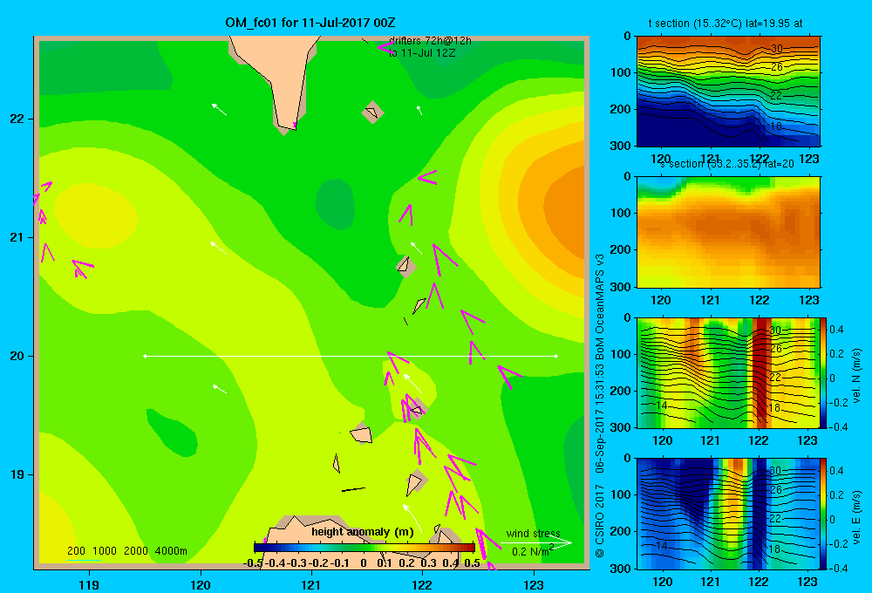Click the 'wind stress' label
The height and width of the screenshot is (593, 872).
click(x=533, y=534)
